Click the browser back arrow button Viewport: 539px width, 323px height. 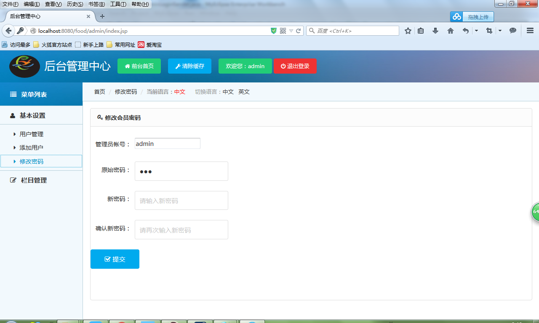click(x=8, y=31)
